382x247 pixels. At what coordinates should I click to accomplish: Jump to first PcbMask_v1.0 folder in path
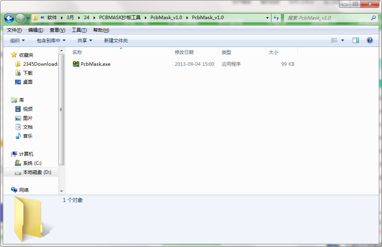click(x=166, y=18)
